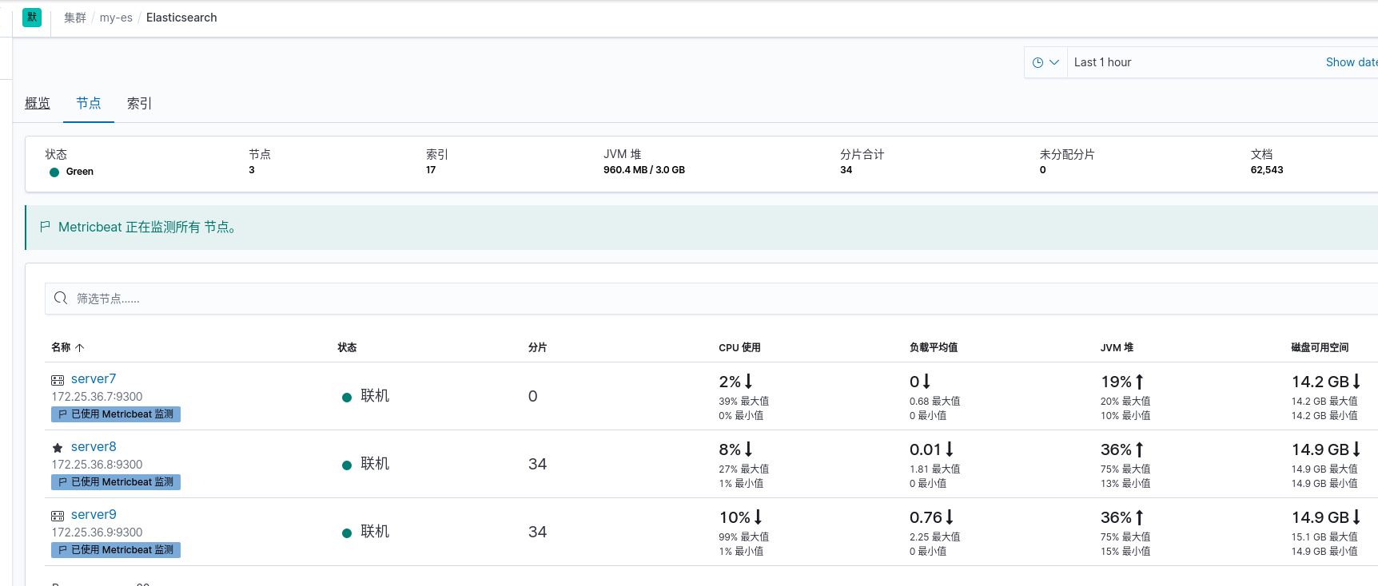This screenshot has height=586, width=1378.
Task: Click server9's 联机 status text
Action: (375, 532)
